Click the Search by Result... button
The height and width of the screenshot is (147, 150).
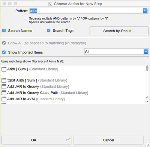(119, 31)
